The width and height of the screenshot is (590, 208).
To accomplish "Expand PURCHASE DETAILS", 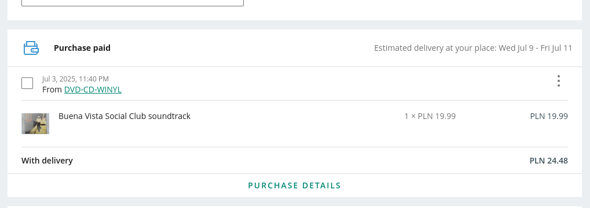I will pyautogui.click(x=295, y=185).
